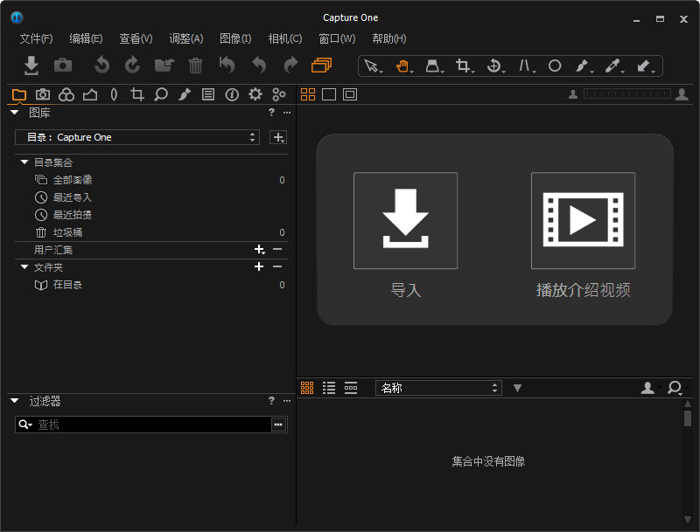
Task: Open the 过滤器 panel options menu
Action: (x=287, y=401)
